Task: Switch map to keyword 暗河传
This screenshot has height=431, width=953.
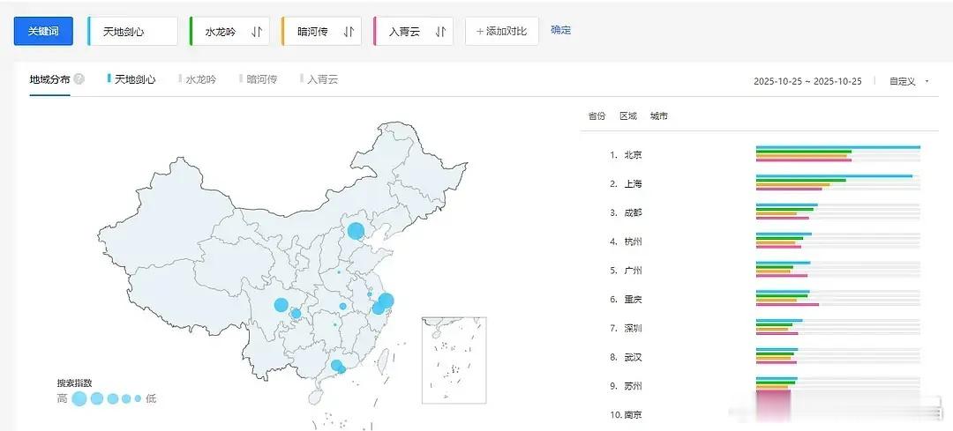Action: [x=259, y=79]
